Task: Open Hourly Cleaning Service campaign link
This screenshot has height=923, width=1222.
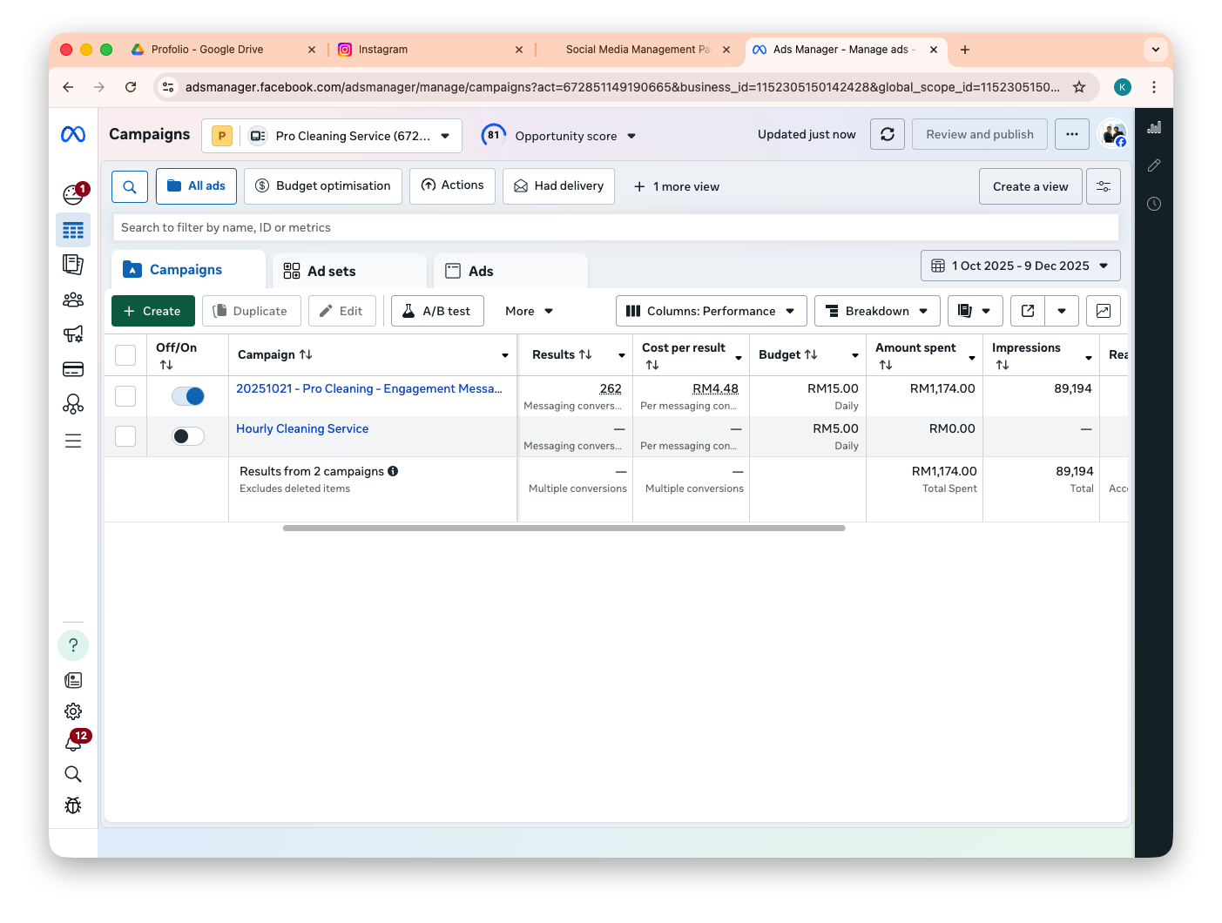Action: 302,428
